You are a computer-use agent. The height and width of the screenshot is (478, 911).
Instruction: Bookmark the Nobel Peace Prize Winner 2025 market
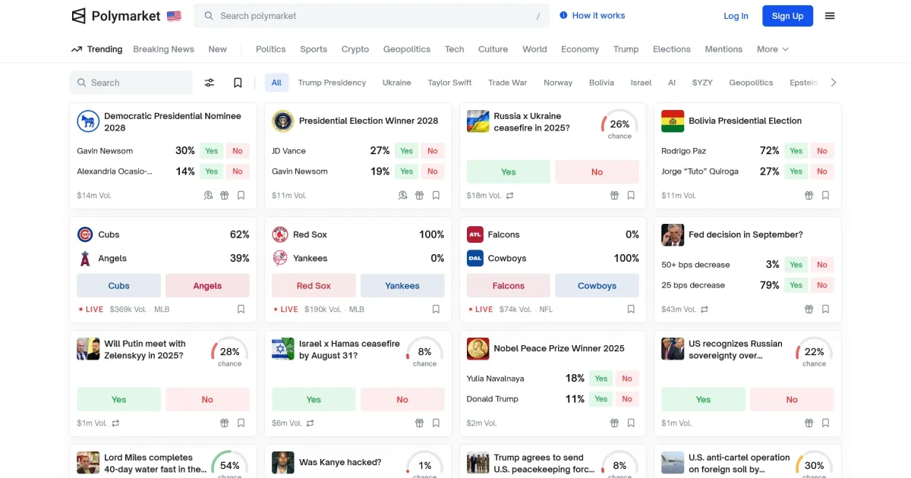point(632,423)
